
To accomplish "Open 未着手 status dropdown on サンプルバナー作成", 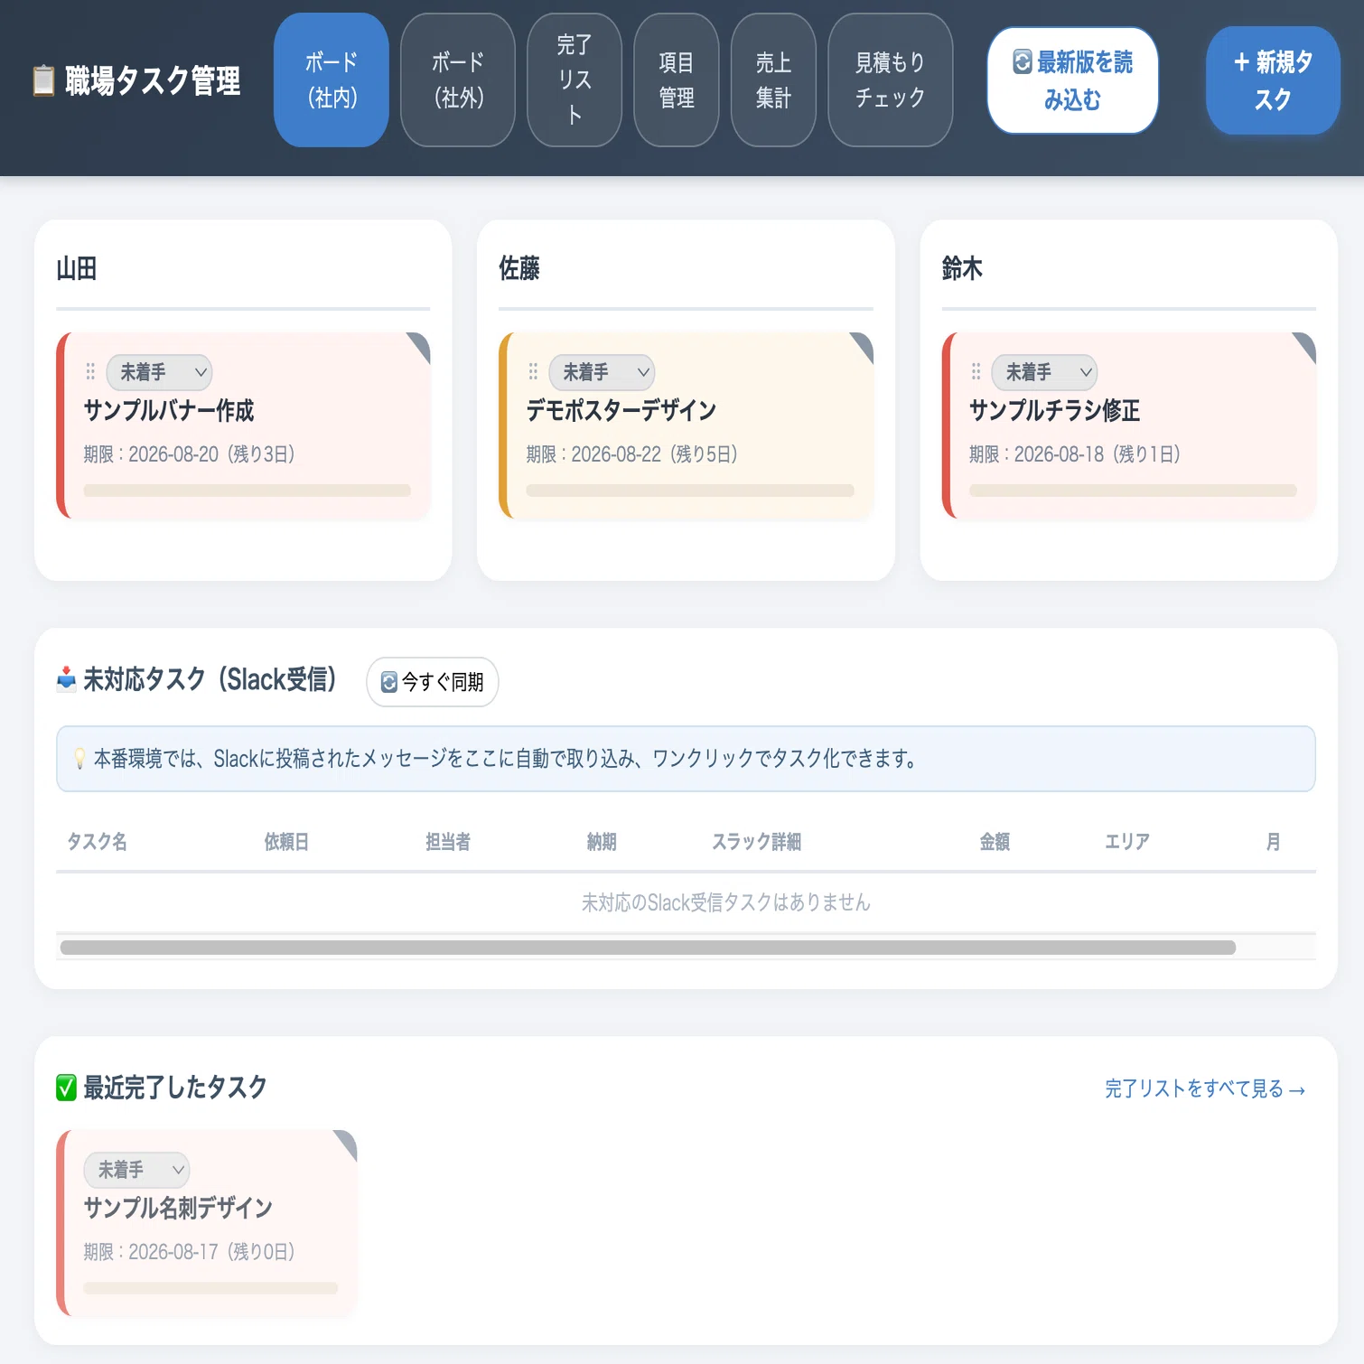I will (159, 372).
